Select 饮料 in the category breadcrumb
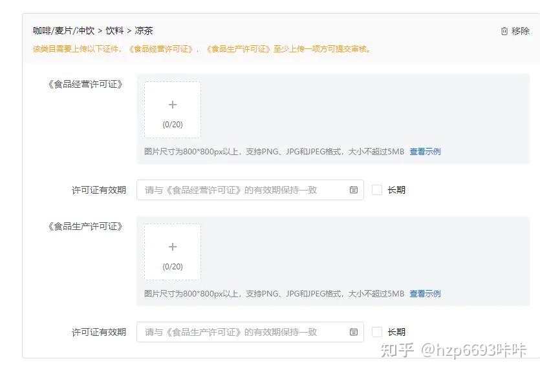Viewport: 540px width, 374px height. click(114, 30)
